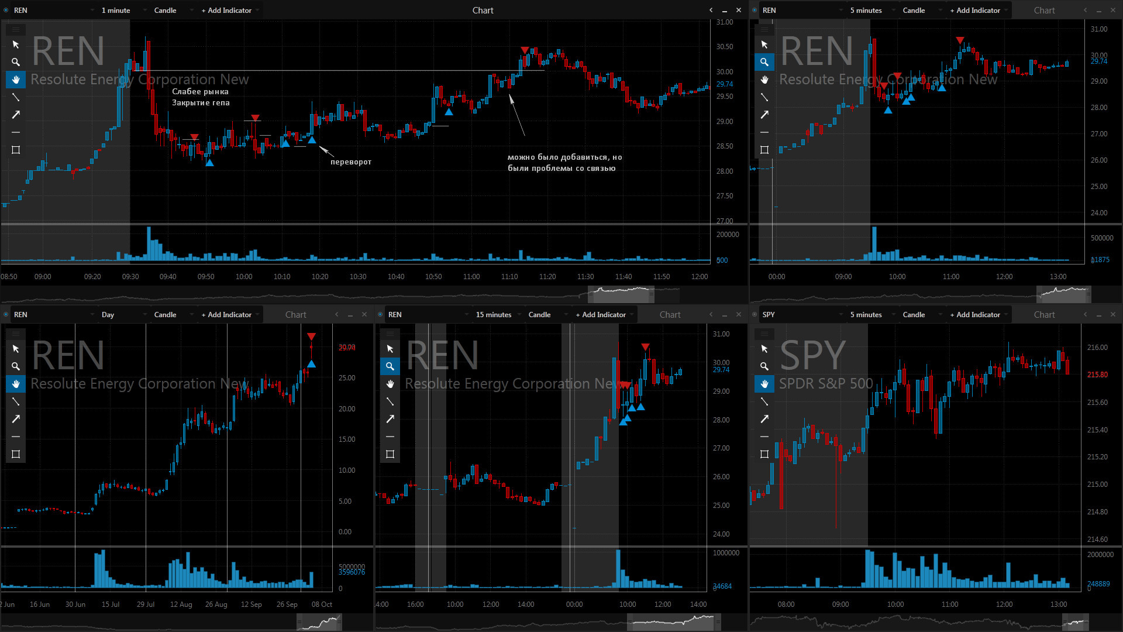1123x632 pixels.
Task: Select pointer tool in REN 5 minutes chart
Action: tap(764, 44)
